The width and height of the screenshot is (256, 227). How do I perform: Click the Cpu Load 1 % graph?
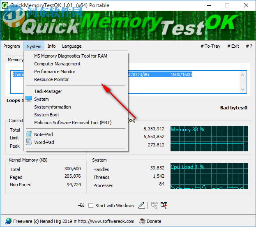click(209, 176)
